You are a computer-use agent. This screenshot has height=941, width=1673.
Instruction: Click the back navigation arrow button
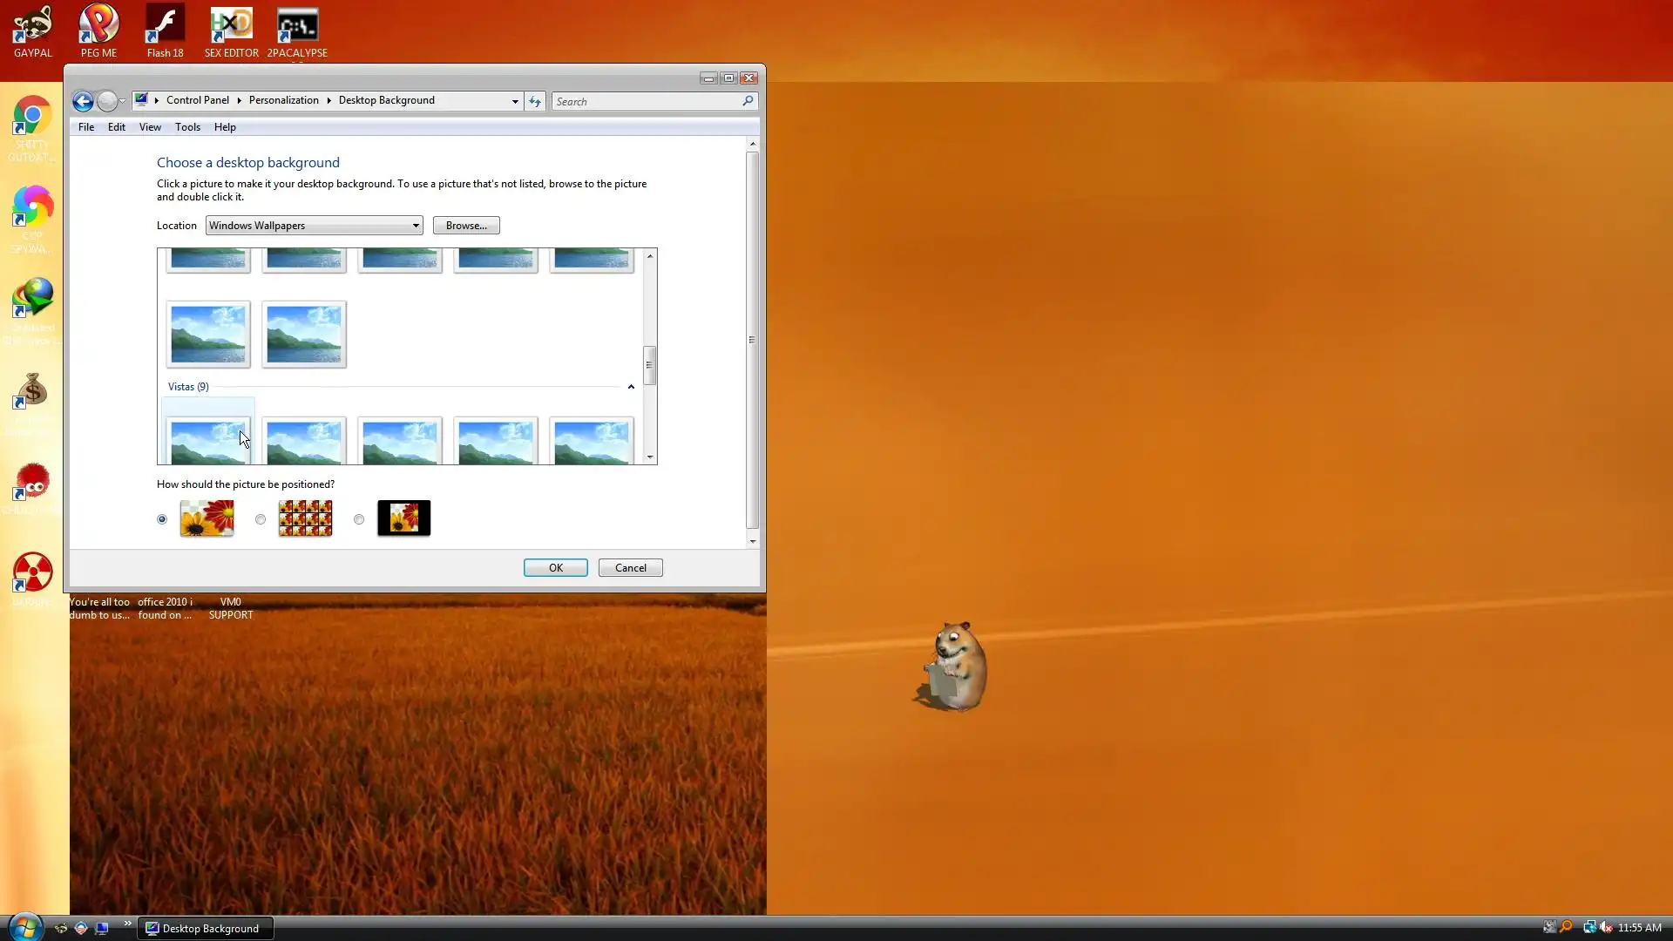click(83, 101)
